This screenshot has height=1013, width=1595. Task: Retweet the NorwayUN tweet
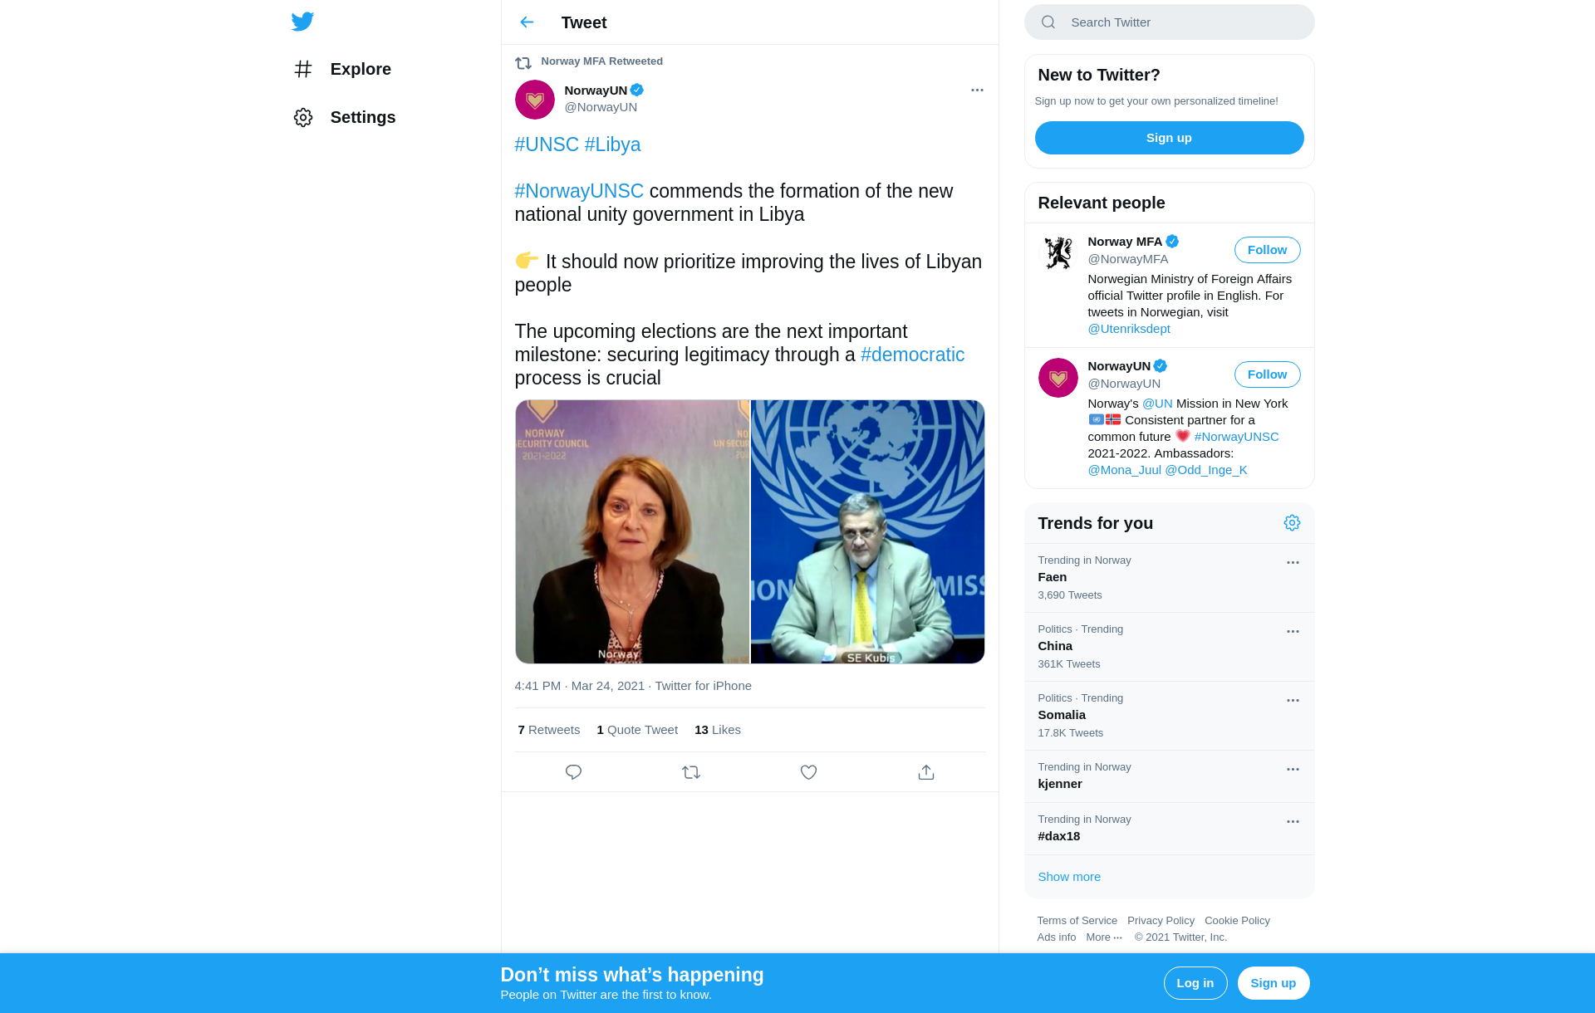click(x=691, y=772)
